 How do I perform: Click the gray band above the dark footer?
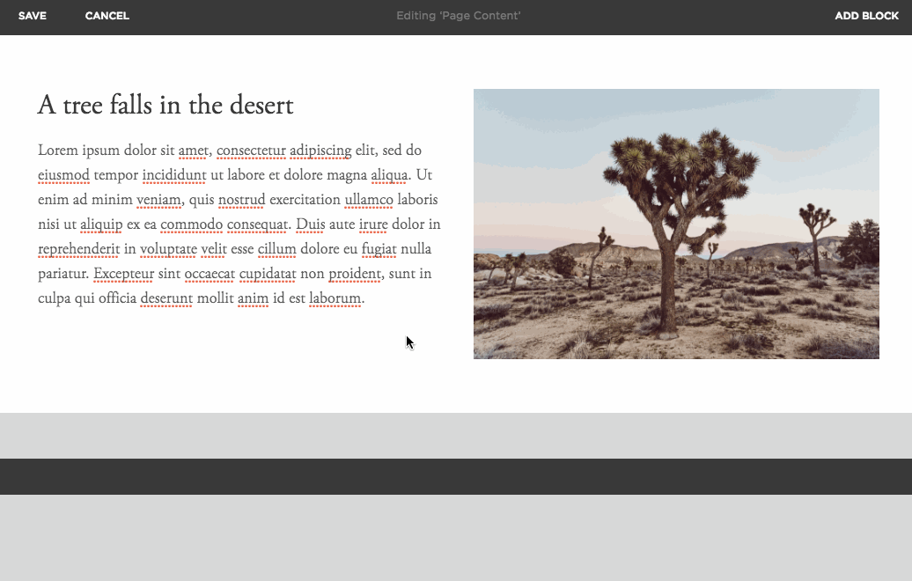pos(456,435)
